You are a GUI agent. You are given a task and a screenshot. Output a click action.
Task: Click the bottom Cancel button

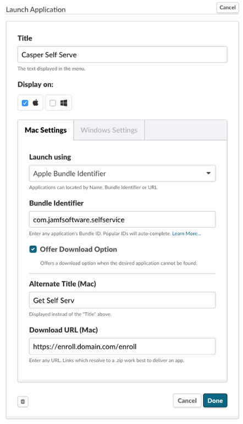(x=187, y=400)
